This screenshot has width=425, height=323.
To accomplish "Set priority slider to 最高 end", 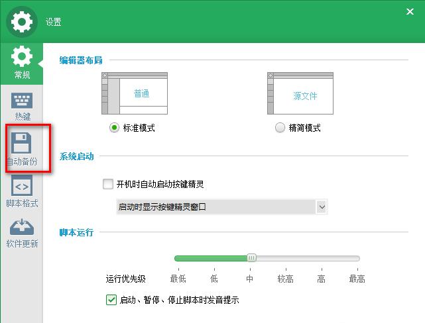I will tap(357, 258).
